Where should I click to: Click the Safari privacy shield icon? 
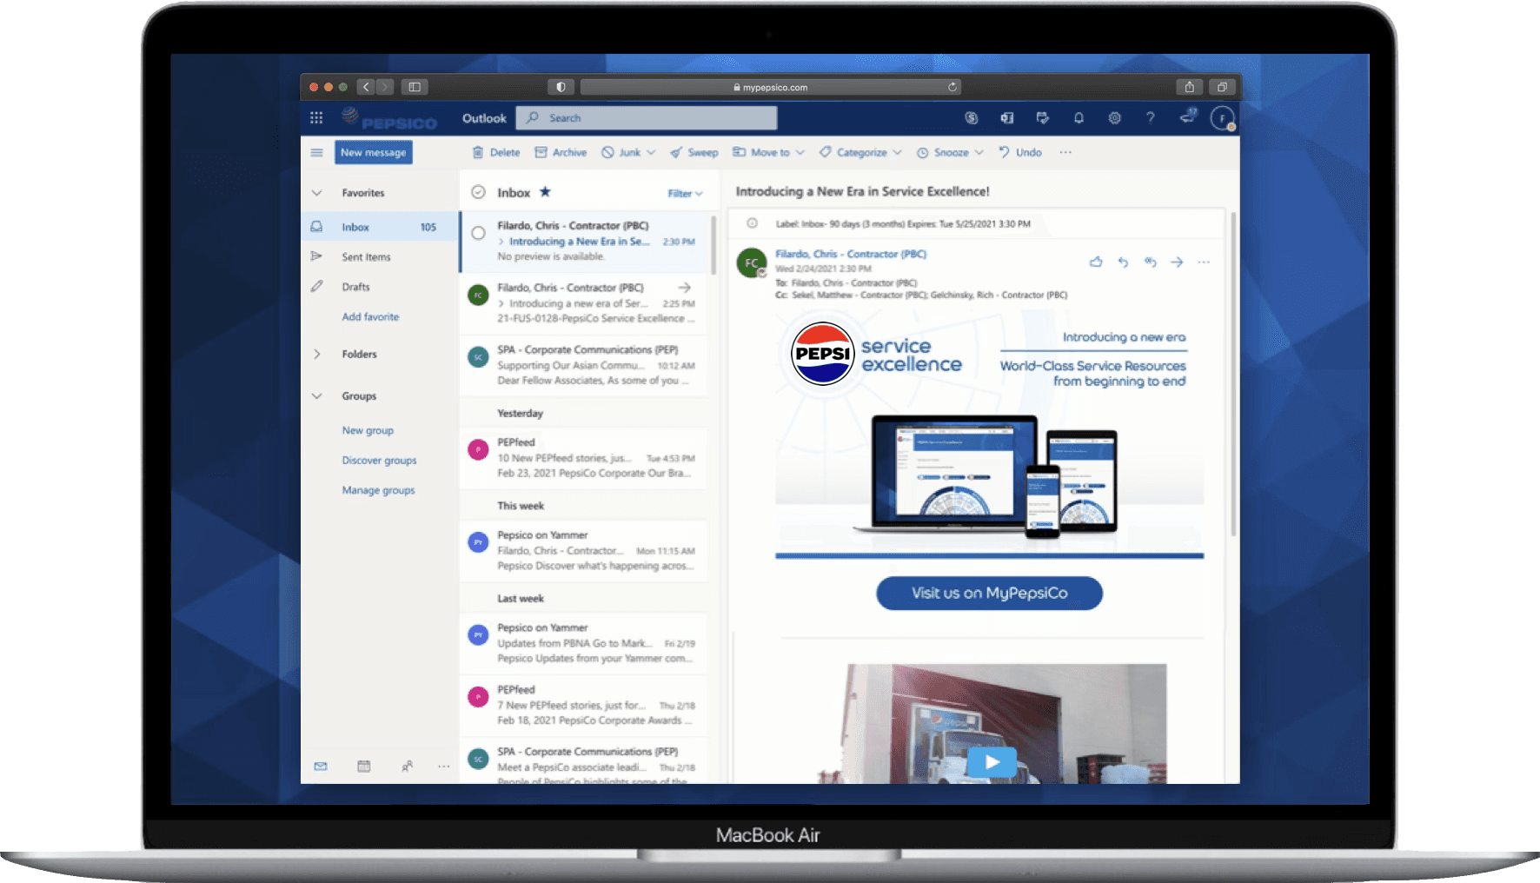click(x=561, y=87)
